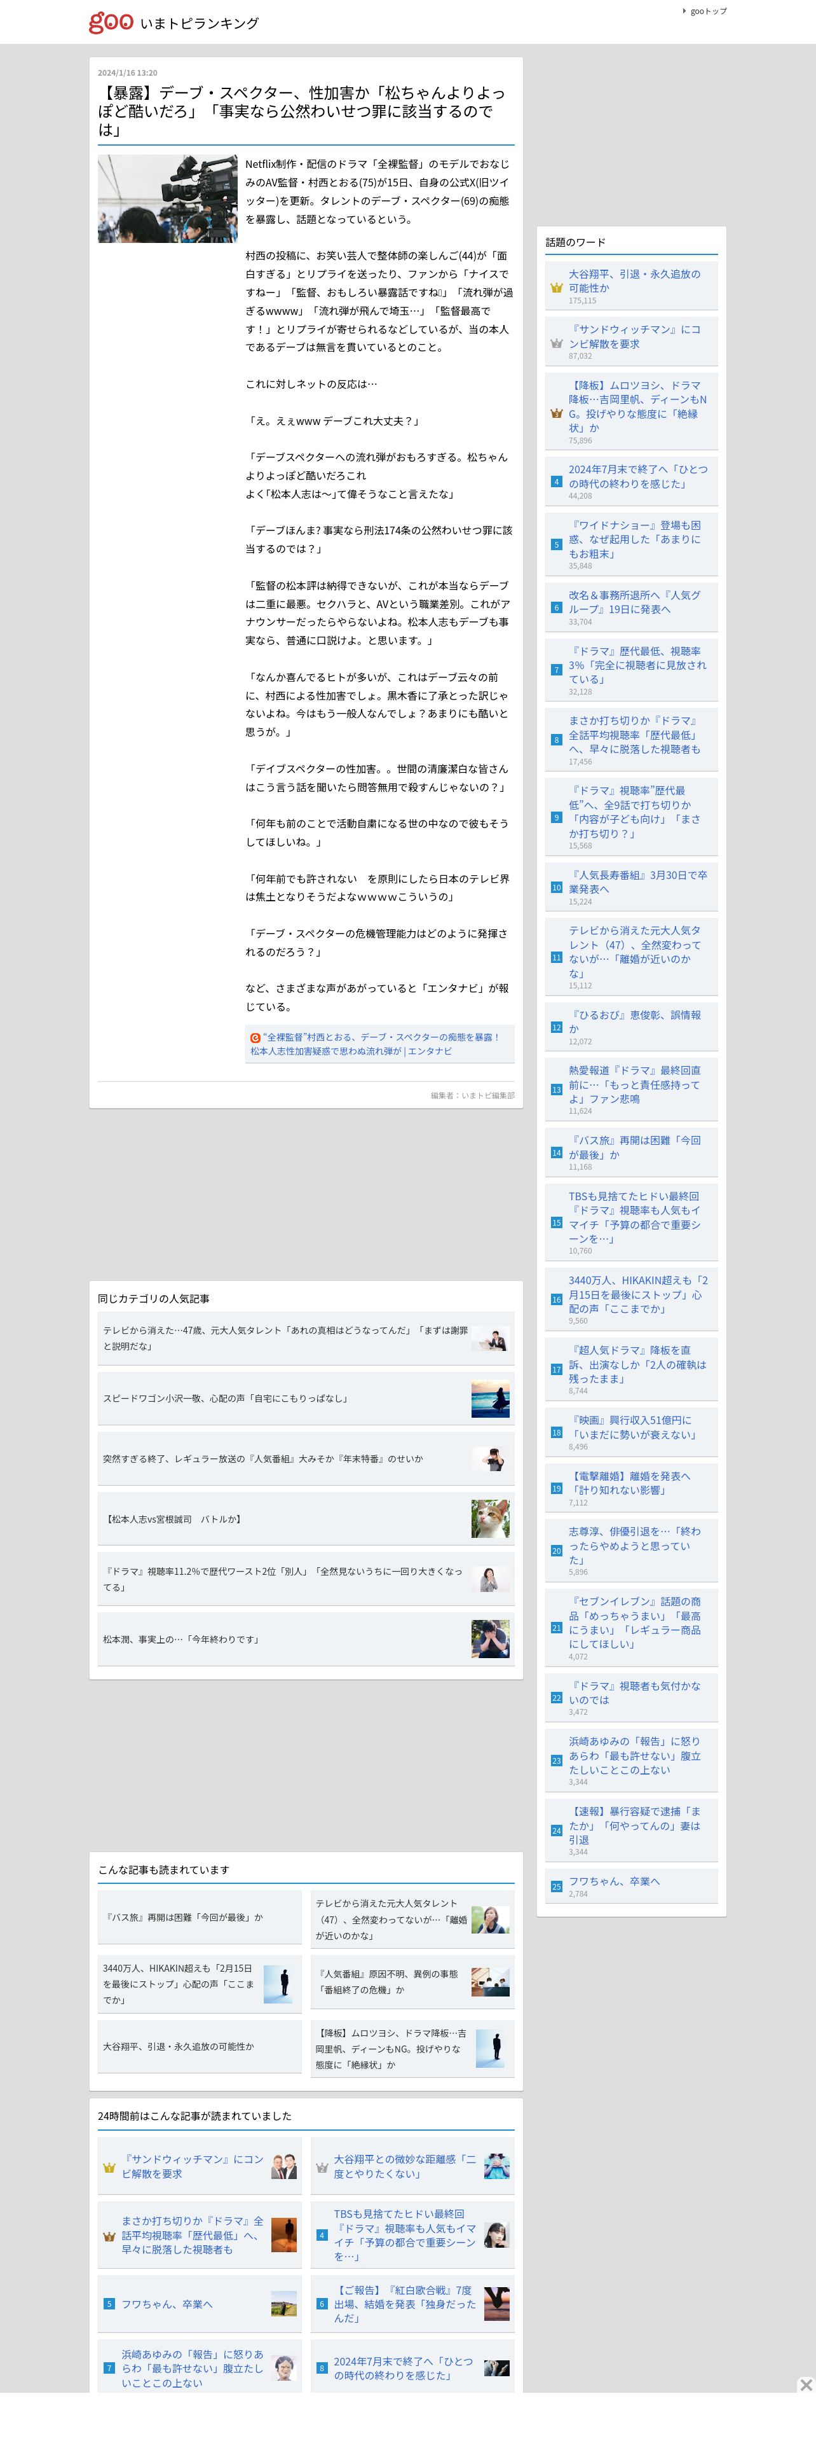Open 志尊淳、俳優引退を… ranking item
This screenshot has width=816, height=2450.
pos(635,1546)
